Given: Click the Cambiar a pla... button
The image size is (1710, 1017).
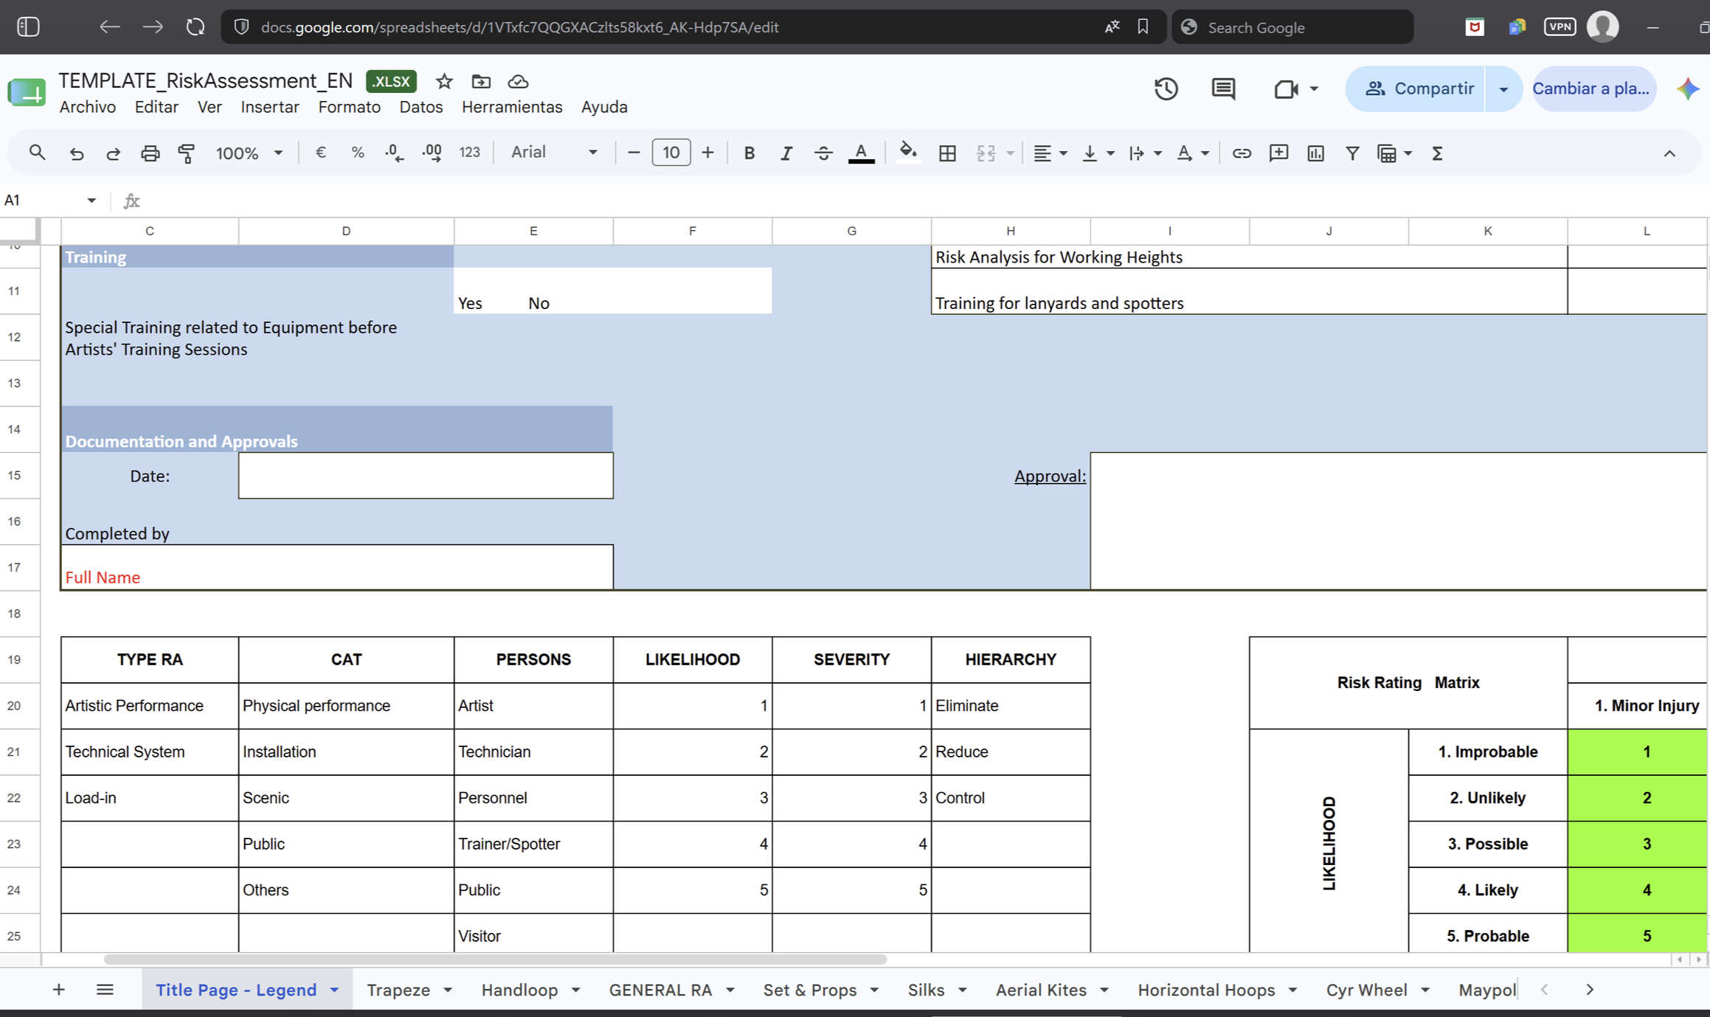Looking at the screenshot, I should point(1593,88).
